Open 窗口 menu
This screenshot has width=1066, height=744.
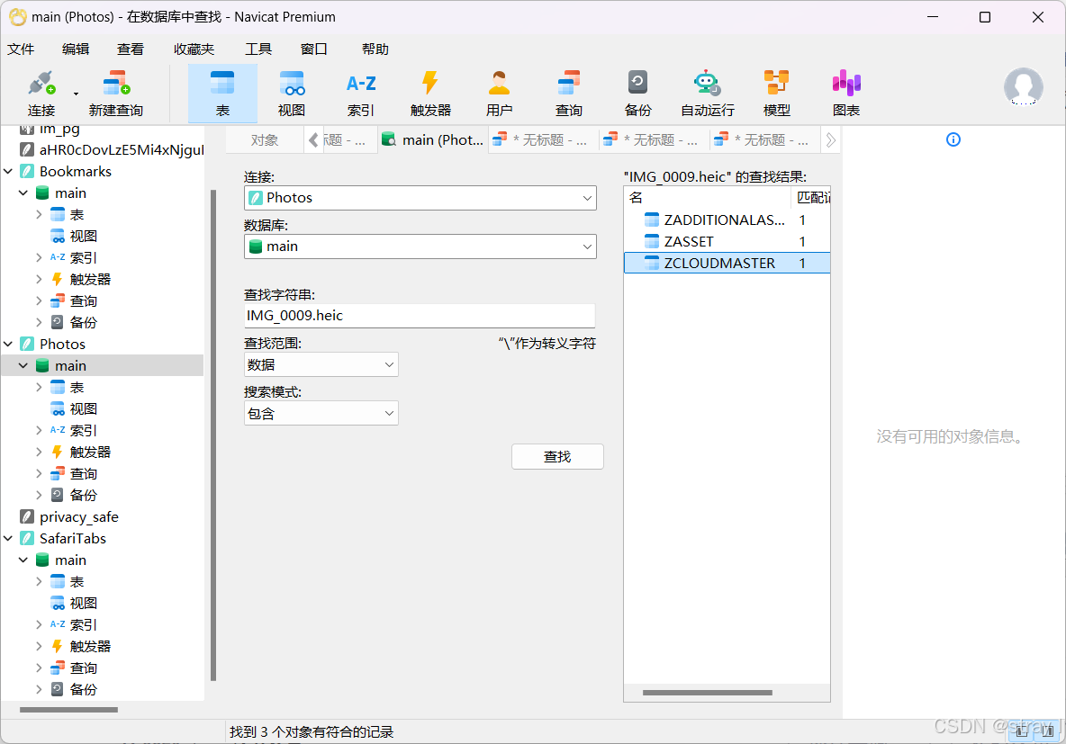click(x=314, y=49)
